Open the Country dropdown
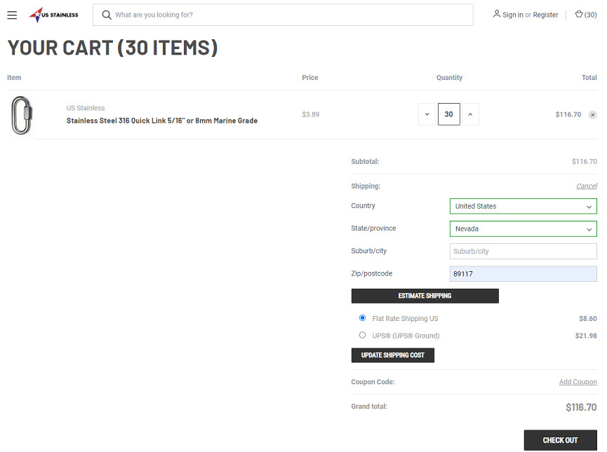Screen dimensions: 607x452 [523, 206]
